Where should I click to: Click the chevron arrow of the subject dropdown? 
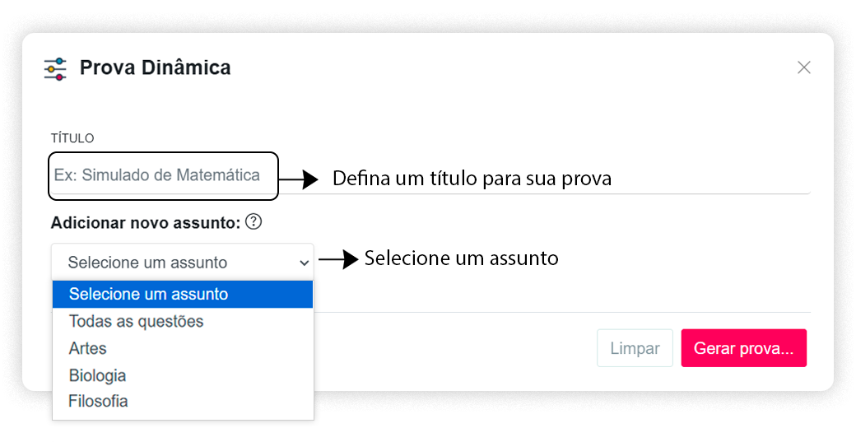click(304, 263)
